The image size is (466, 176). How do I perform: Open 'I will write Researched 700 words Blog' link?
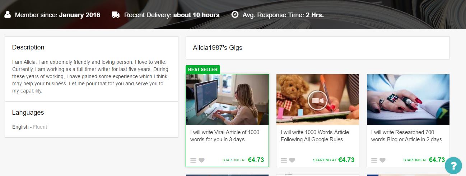coord(407,136)
